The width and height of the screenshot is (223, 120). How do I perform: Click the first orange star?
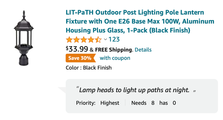[x=69, y=40]
